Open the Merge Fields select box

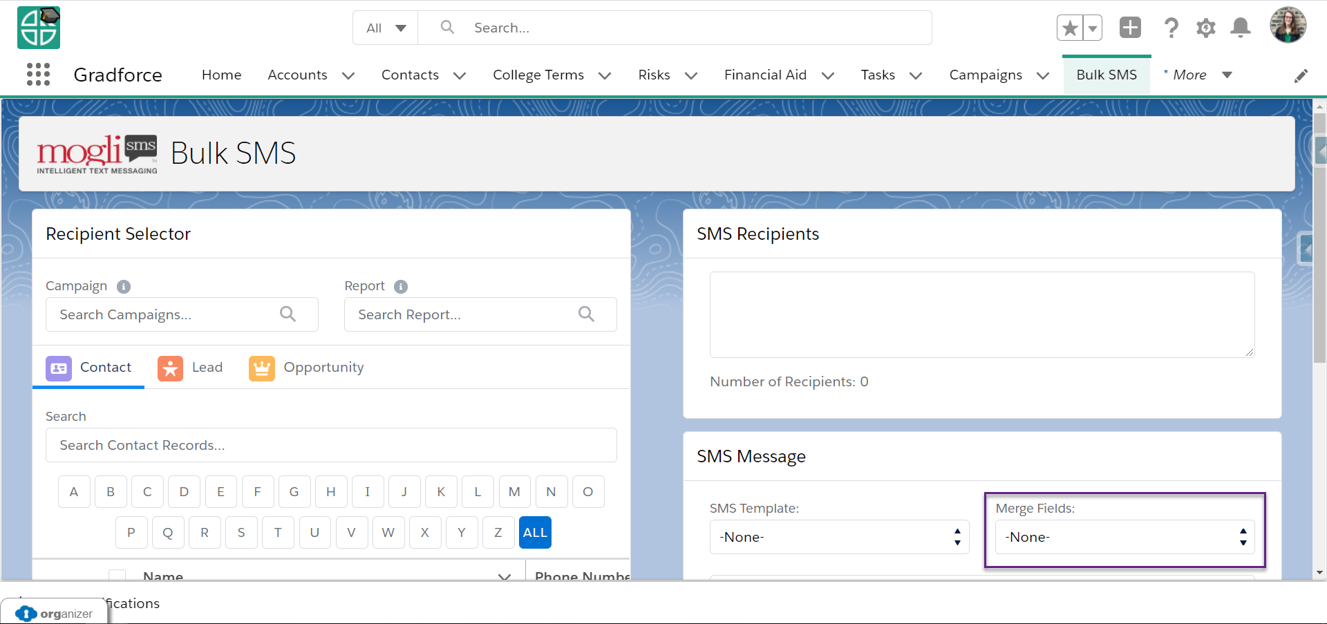click(1124, 537)
